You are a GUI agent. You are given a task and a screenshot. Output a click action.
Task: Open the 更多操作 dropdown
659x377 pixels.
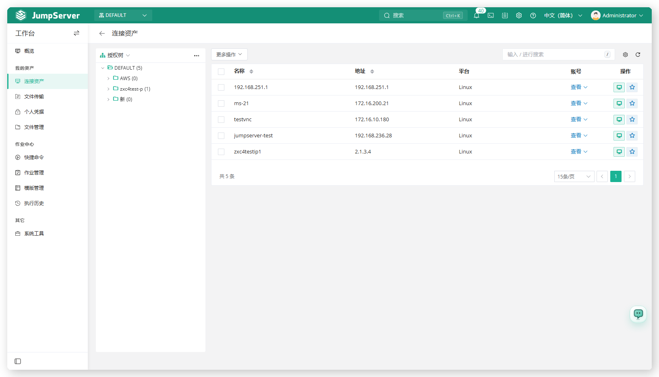[229, 54]
